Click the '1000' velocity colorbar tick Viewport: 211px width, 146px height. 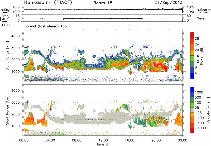[199, 92]
